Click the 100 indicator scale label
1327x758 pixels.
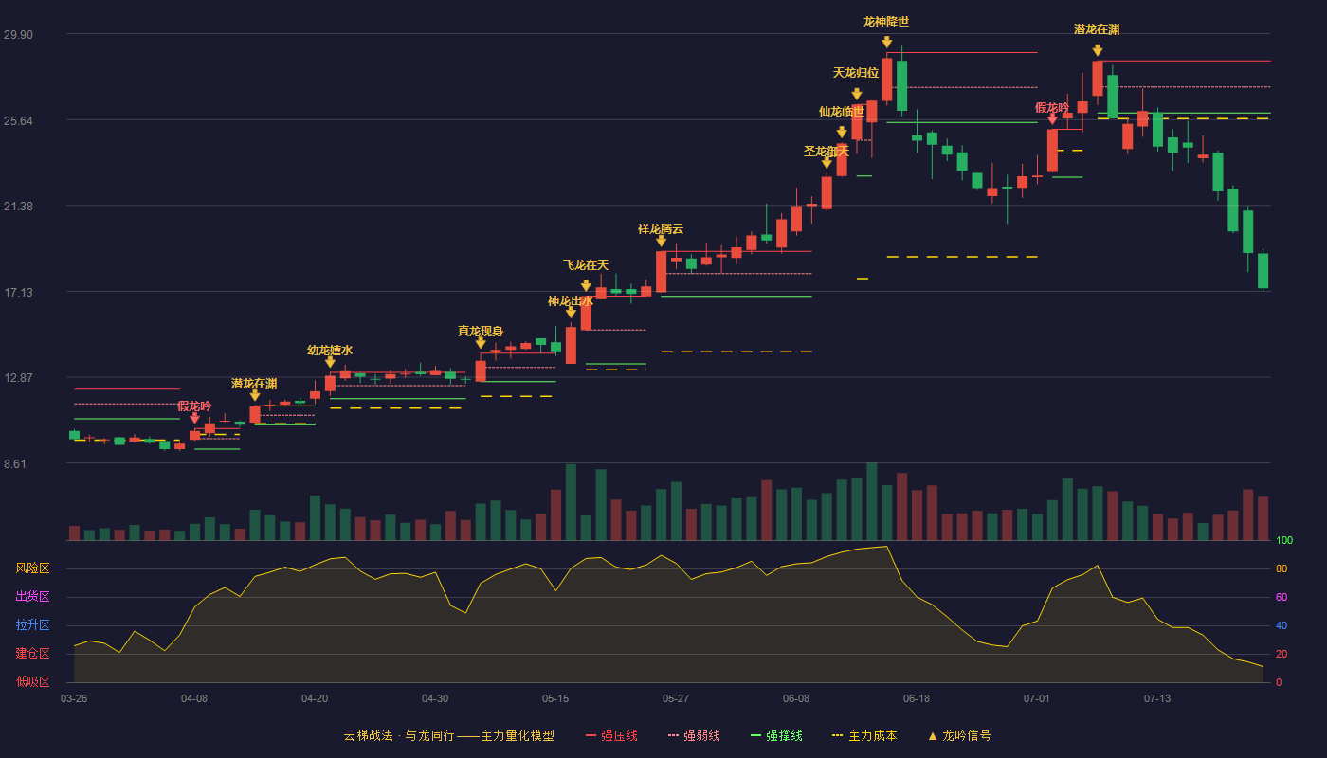coord(1284,541)
